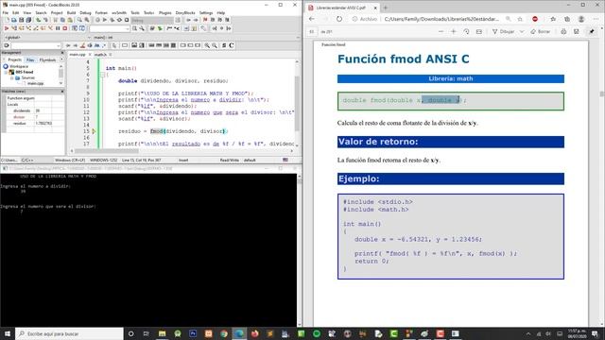This screenshot has width=605, height=340.
Task: Click the taskbar search box
Action: click(x=69, y=333)
